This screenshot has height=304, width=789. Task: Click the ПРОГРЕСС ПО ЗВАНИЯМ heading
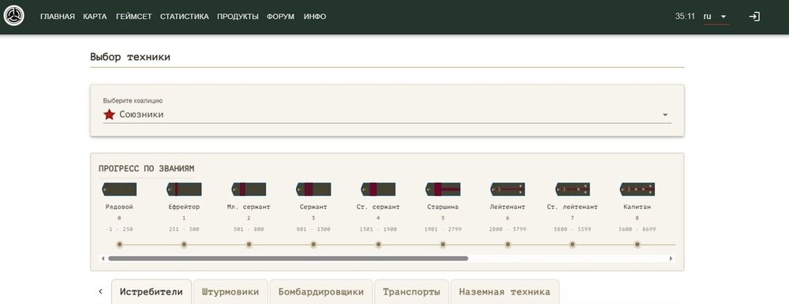pyautogui.click(x=147, y=169)
